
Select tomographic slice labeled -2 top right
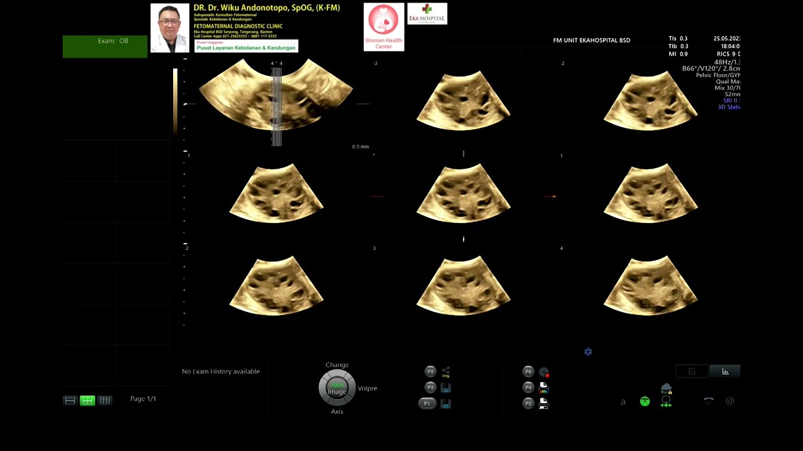click(651, 100)
